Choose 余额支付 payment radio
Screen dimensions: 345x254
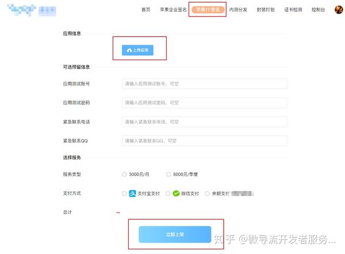click(x=207, y=193)
